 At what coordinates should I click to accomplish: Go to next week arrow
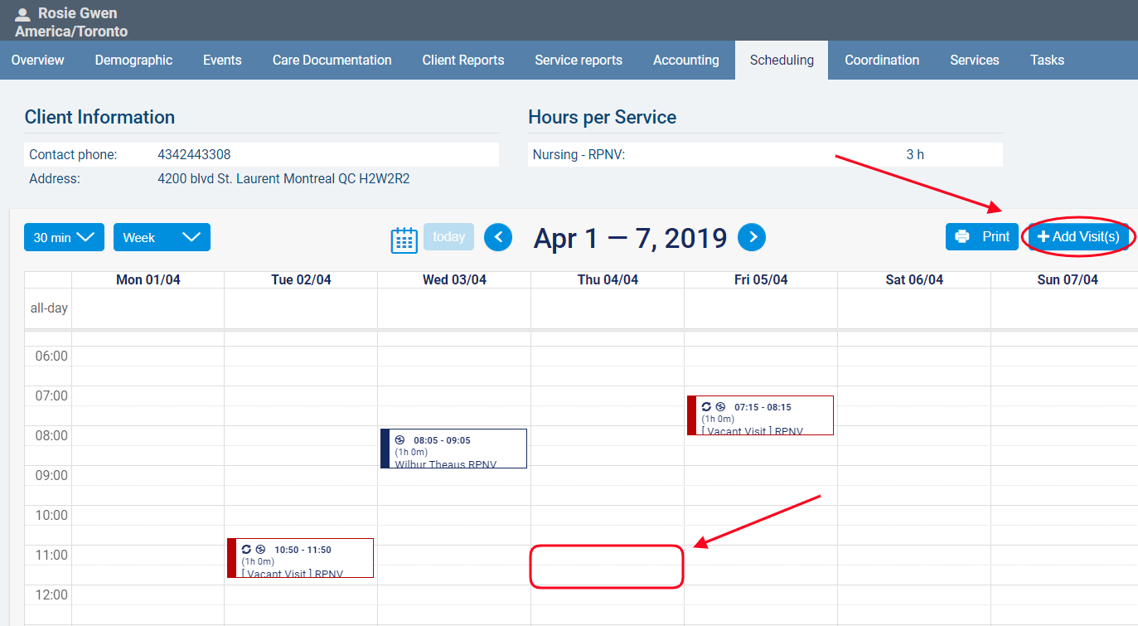[x=752, y=237]
